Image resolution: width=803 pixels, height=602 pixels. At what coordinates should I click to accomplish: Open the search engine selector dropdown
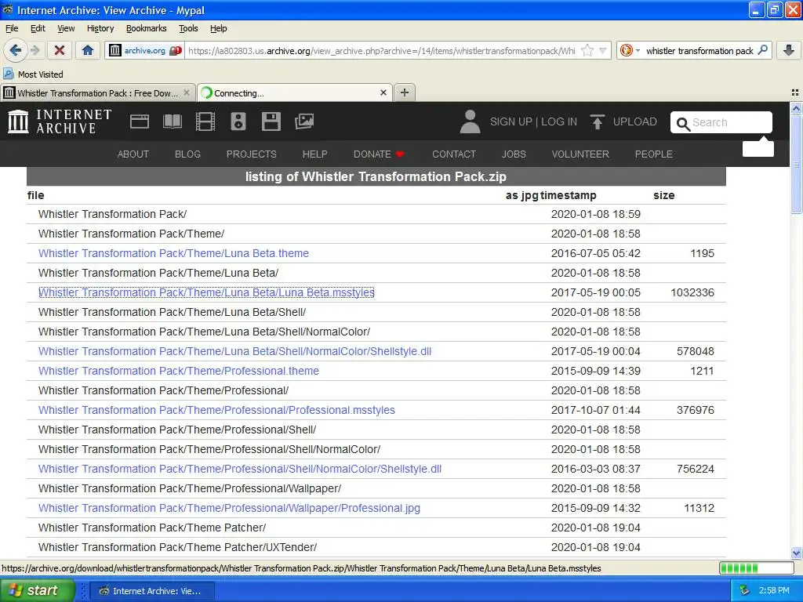pos(629,50)
